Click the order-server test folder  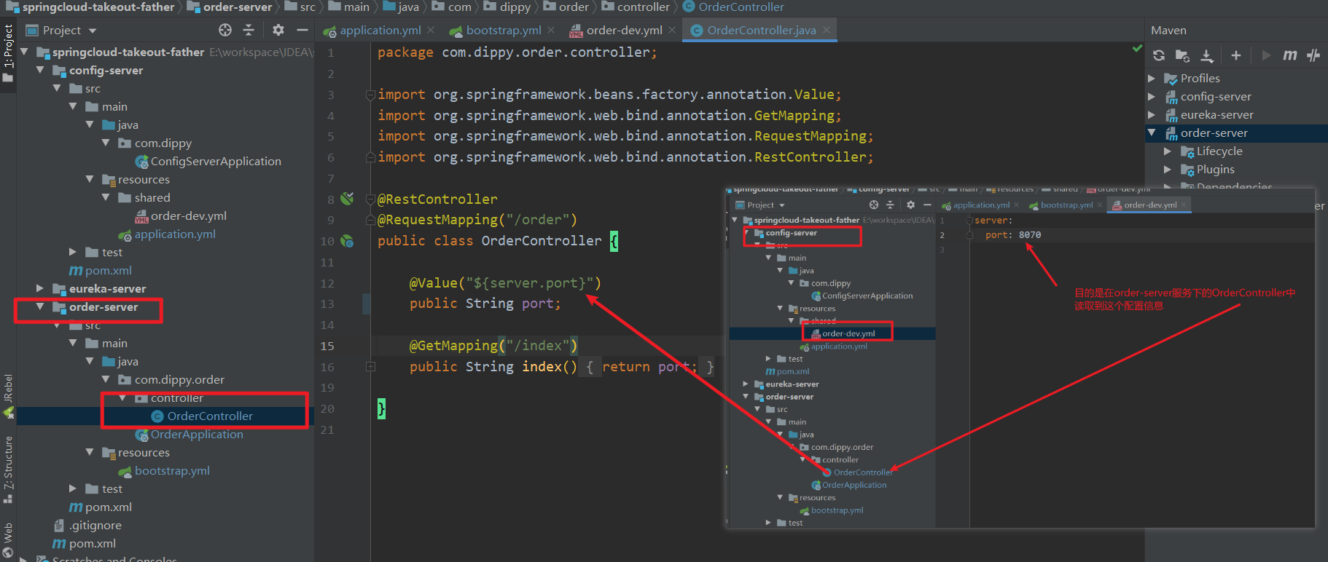[112, 488]
